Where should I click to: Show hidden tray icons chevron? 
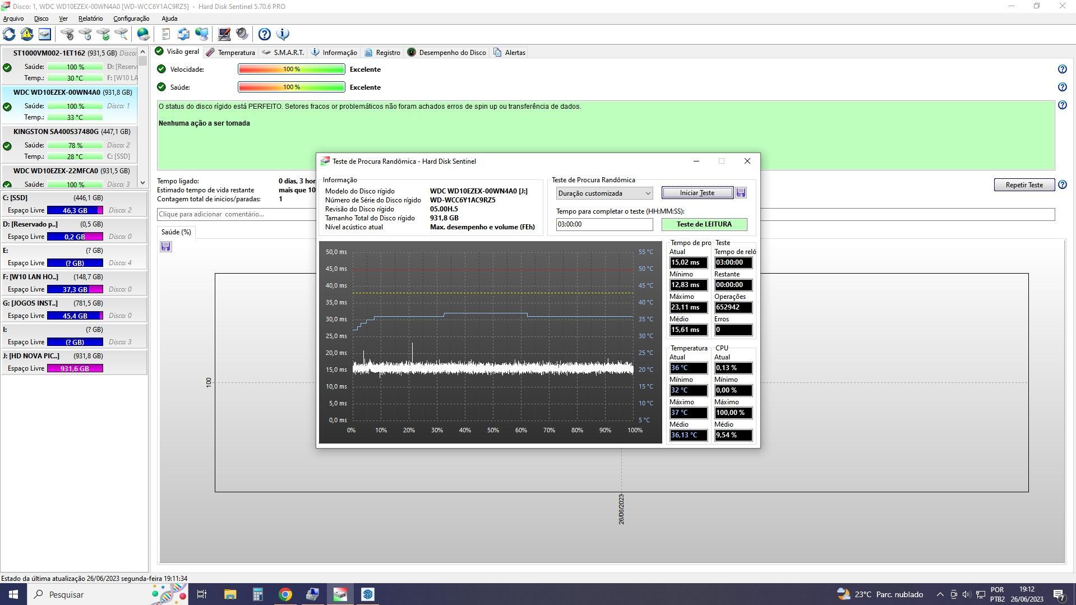coord(940,594)
